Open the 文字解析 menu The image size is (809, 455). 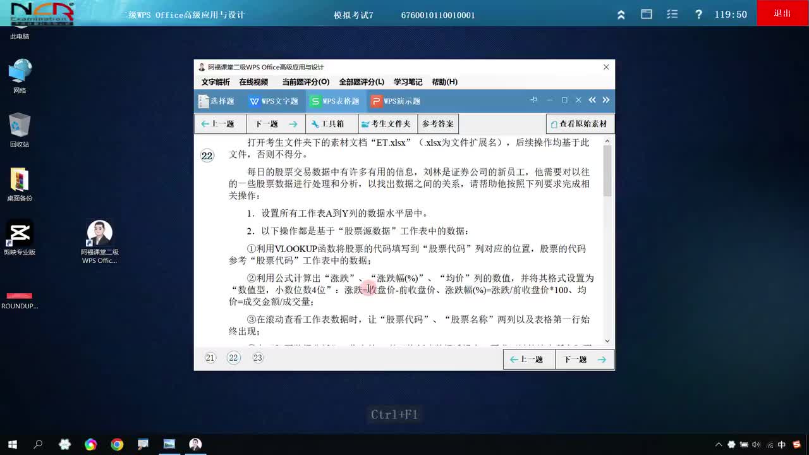(216, 82)
